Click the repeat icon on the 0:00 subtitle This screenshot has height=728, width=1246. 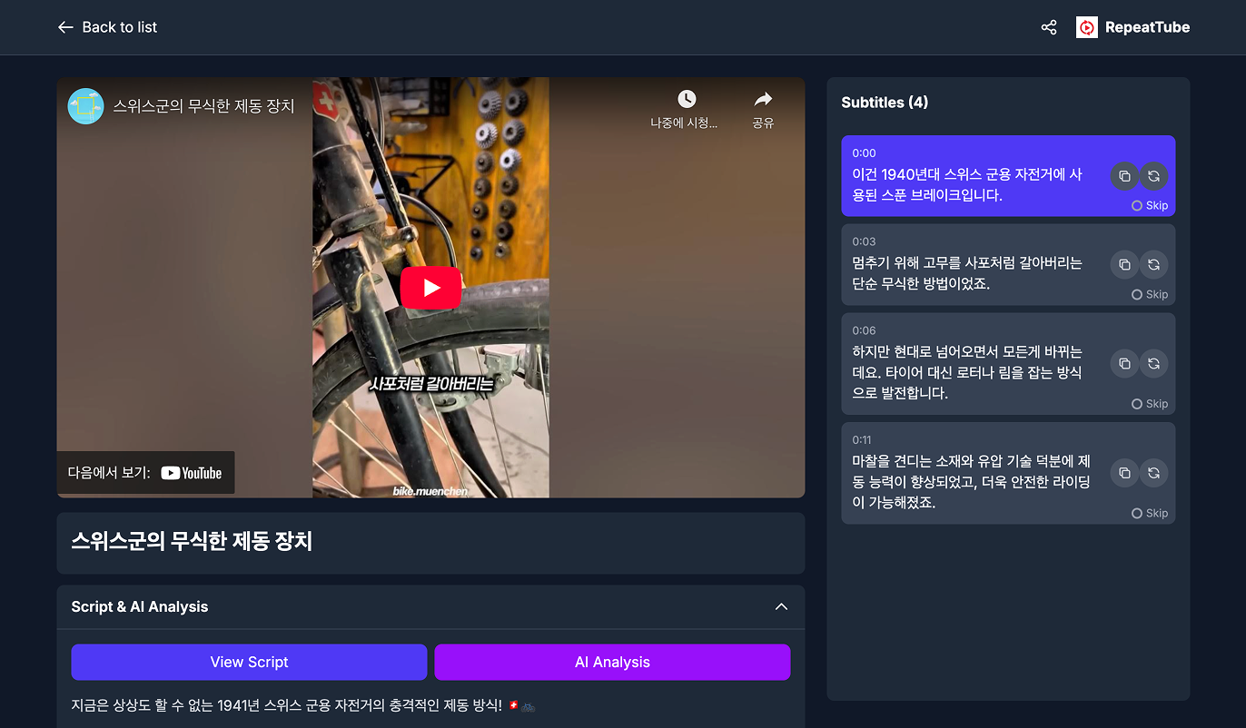click(1153, 176)
